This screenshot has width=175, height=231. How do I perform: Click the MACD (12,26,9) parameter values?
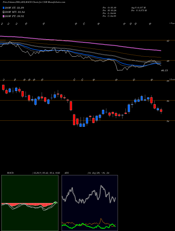click(x=45, y=173)
